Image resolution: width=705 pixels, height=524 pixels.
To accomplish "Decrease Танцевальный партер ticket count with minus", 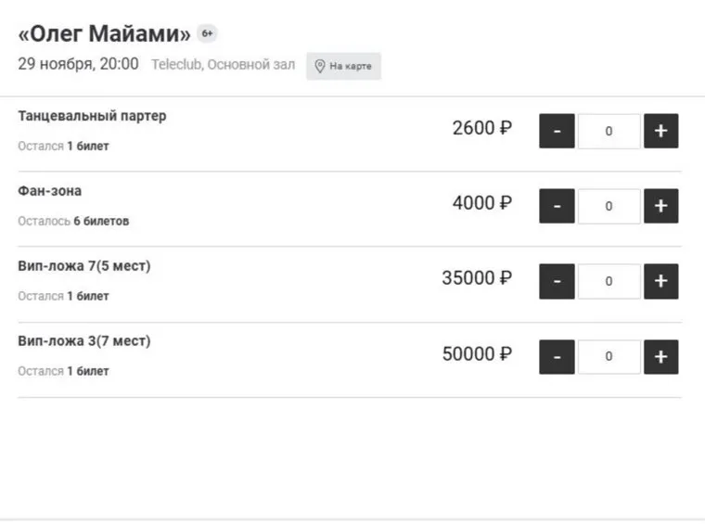I will 557,131.
